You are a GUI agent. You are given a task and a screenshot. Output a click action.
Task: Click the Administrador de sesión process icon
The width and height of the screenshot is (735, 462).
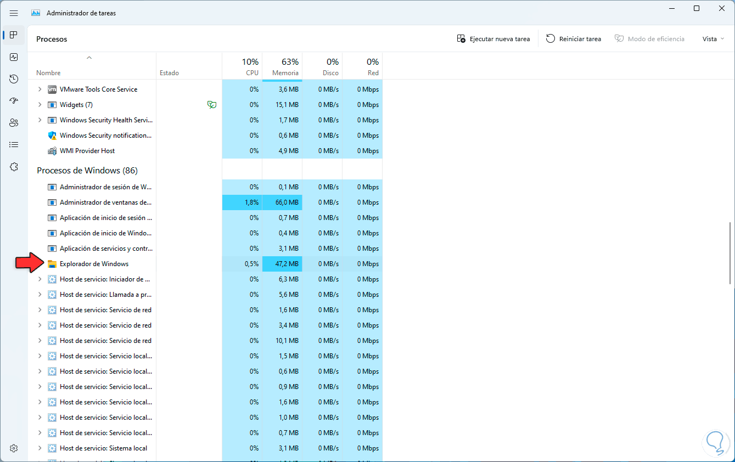click(52, 187)
